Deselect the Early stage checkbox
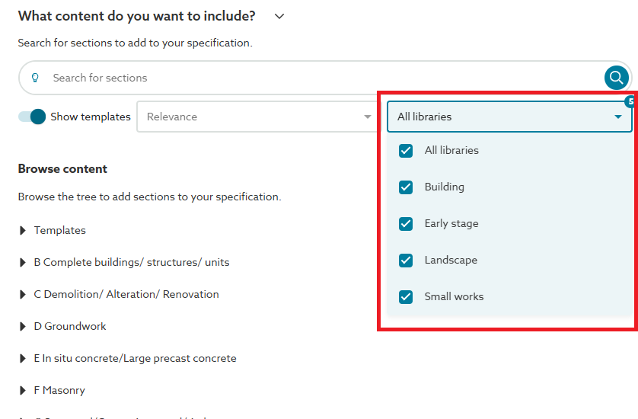Image resolution: width=638 pixels, height=419 pixels. pos(406,224)
